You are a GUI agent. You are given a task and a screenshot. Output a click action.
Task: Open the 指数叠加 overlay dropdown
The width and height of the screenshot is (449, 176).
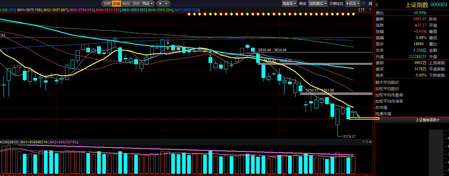[318, 4]
